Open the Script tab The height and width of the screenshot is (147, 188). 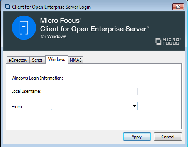point(37,60)
